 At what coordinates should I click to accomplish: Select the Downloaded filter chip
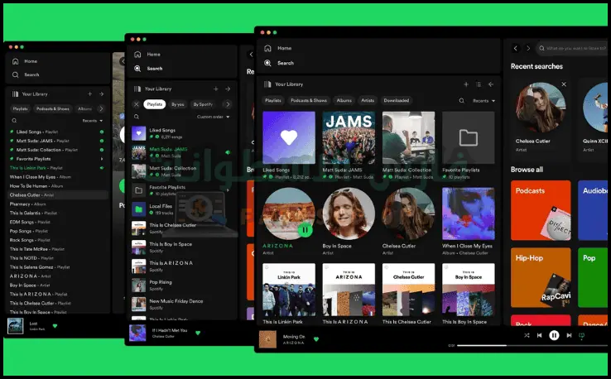pos(396,100)
